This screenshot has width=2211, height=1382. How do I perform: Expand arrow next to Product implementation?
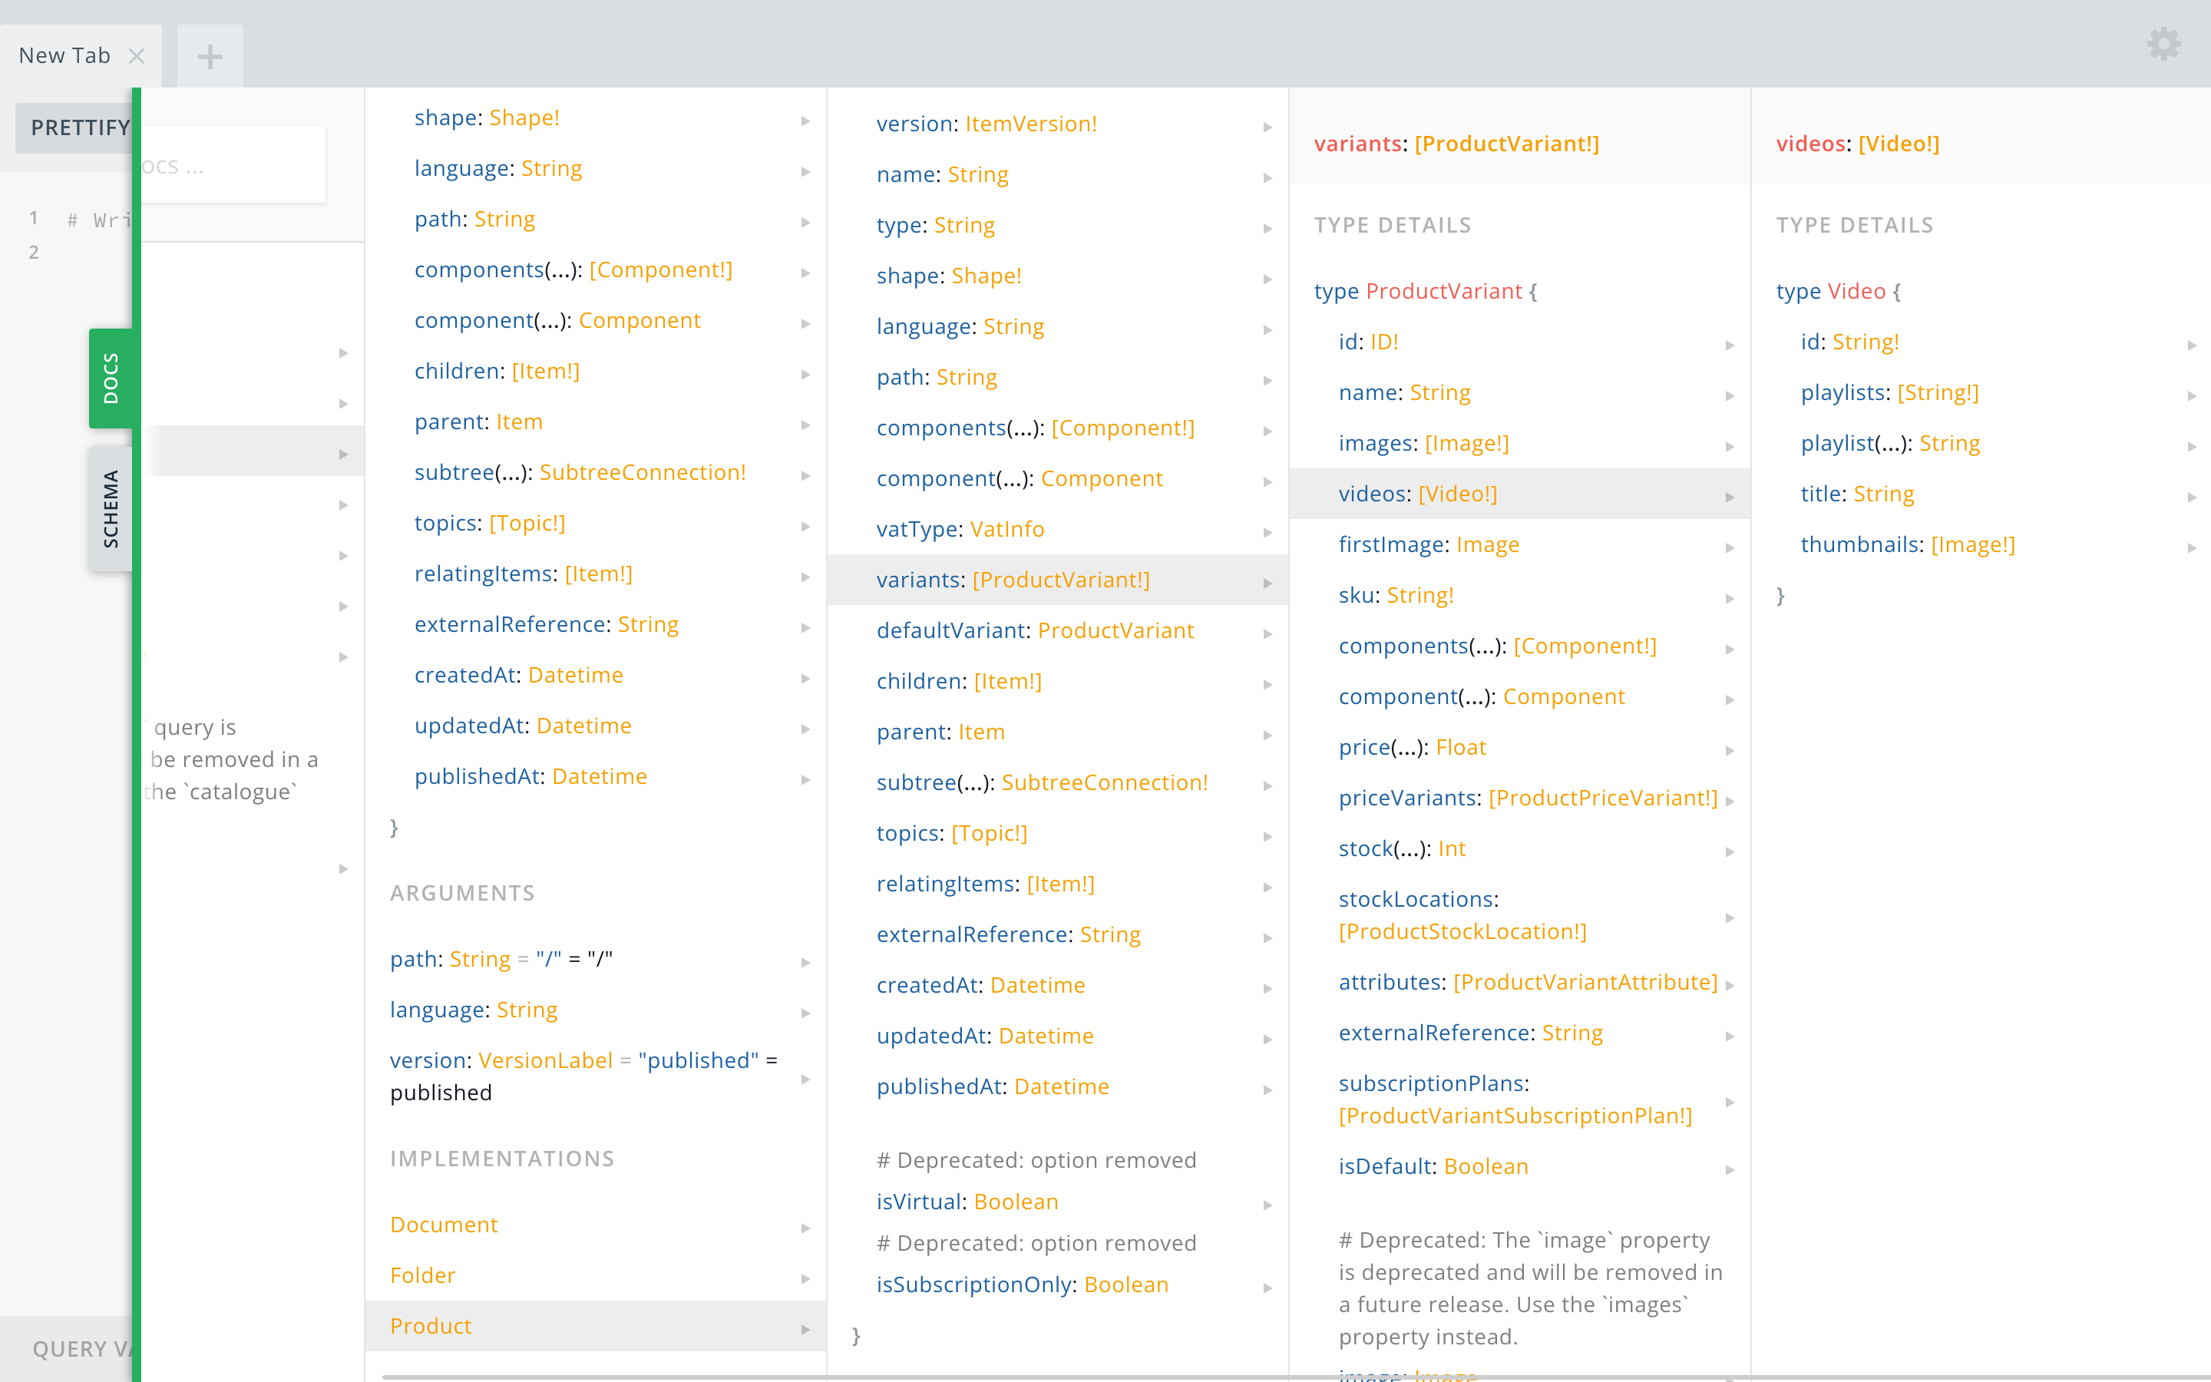[x=805, y=1328]
